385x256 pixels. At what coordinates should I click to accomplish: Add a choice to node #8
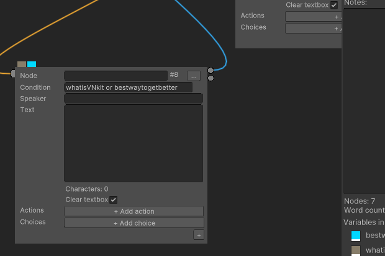point(134,223)
